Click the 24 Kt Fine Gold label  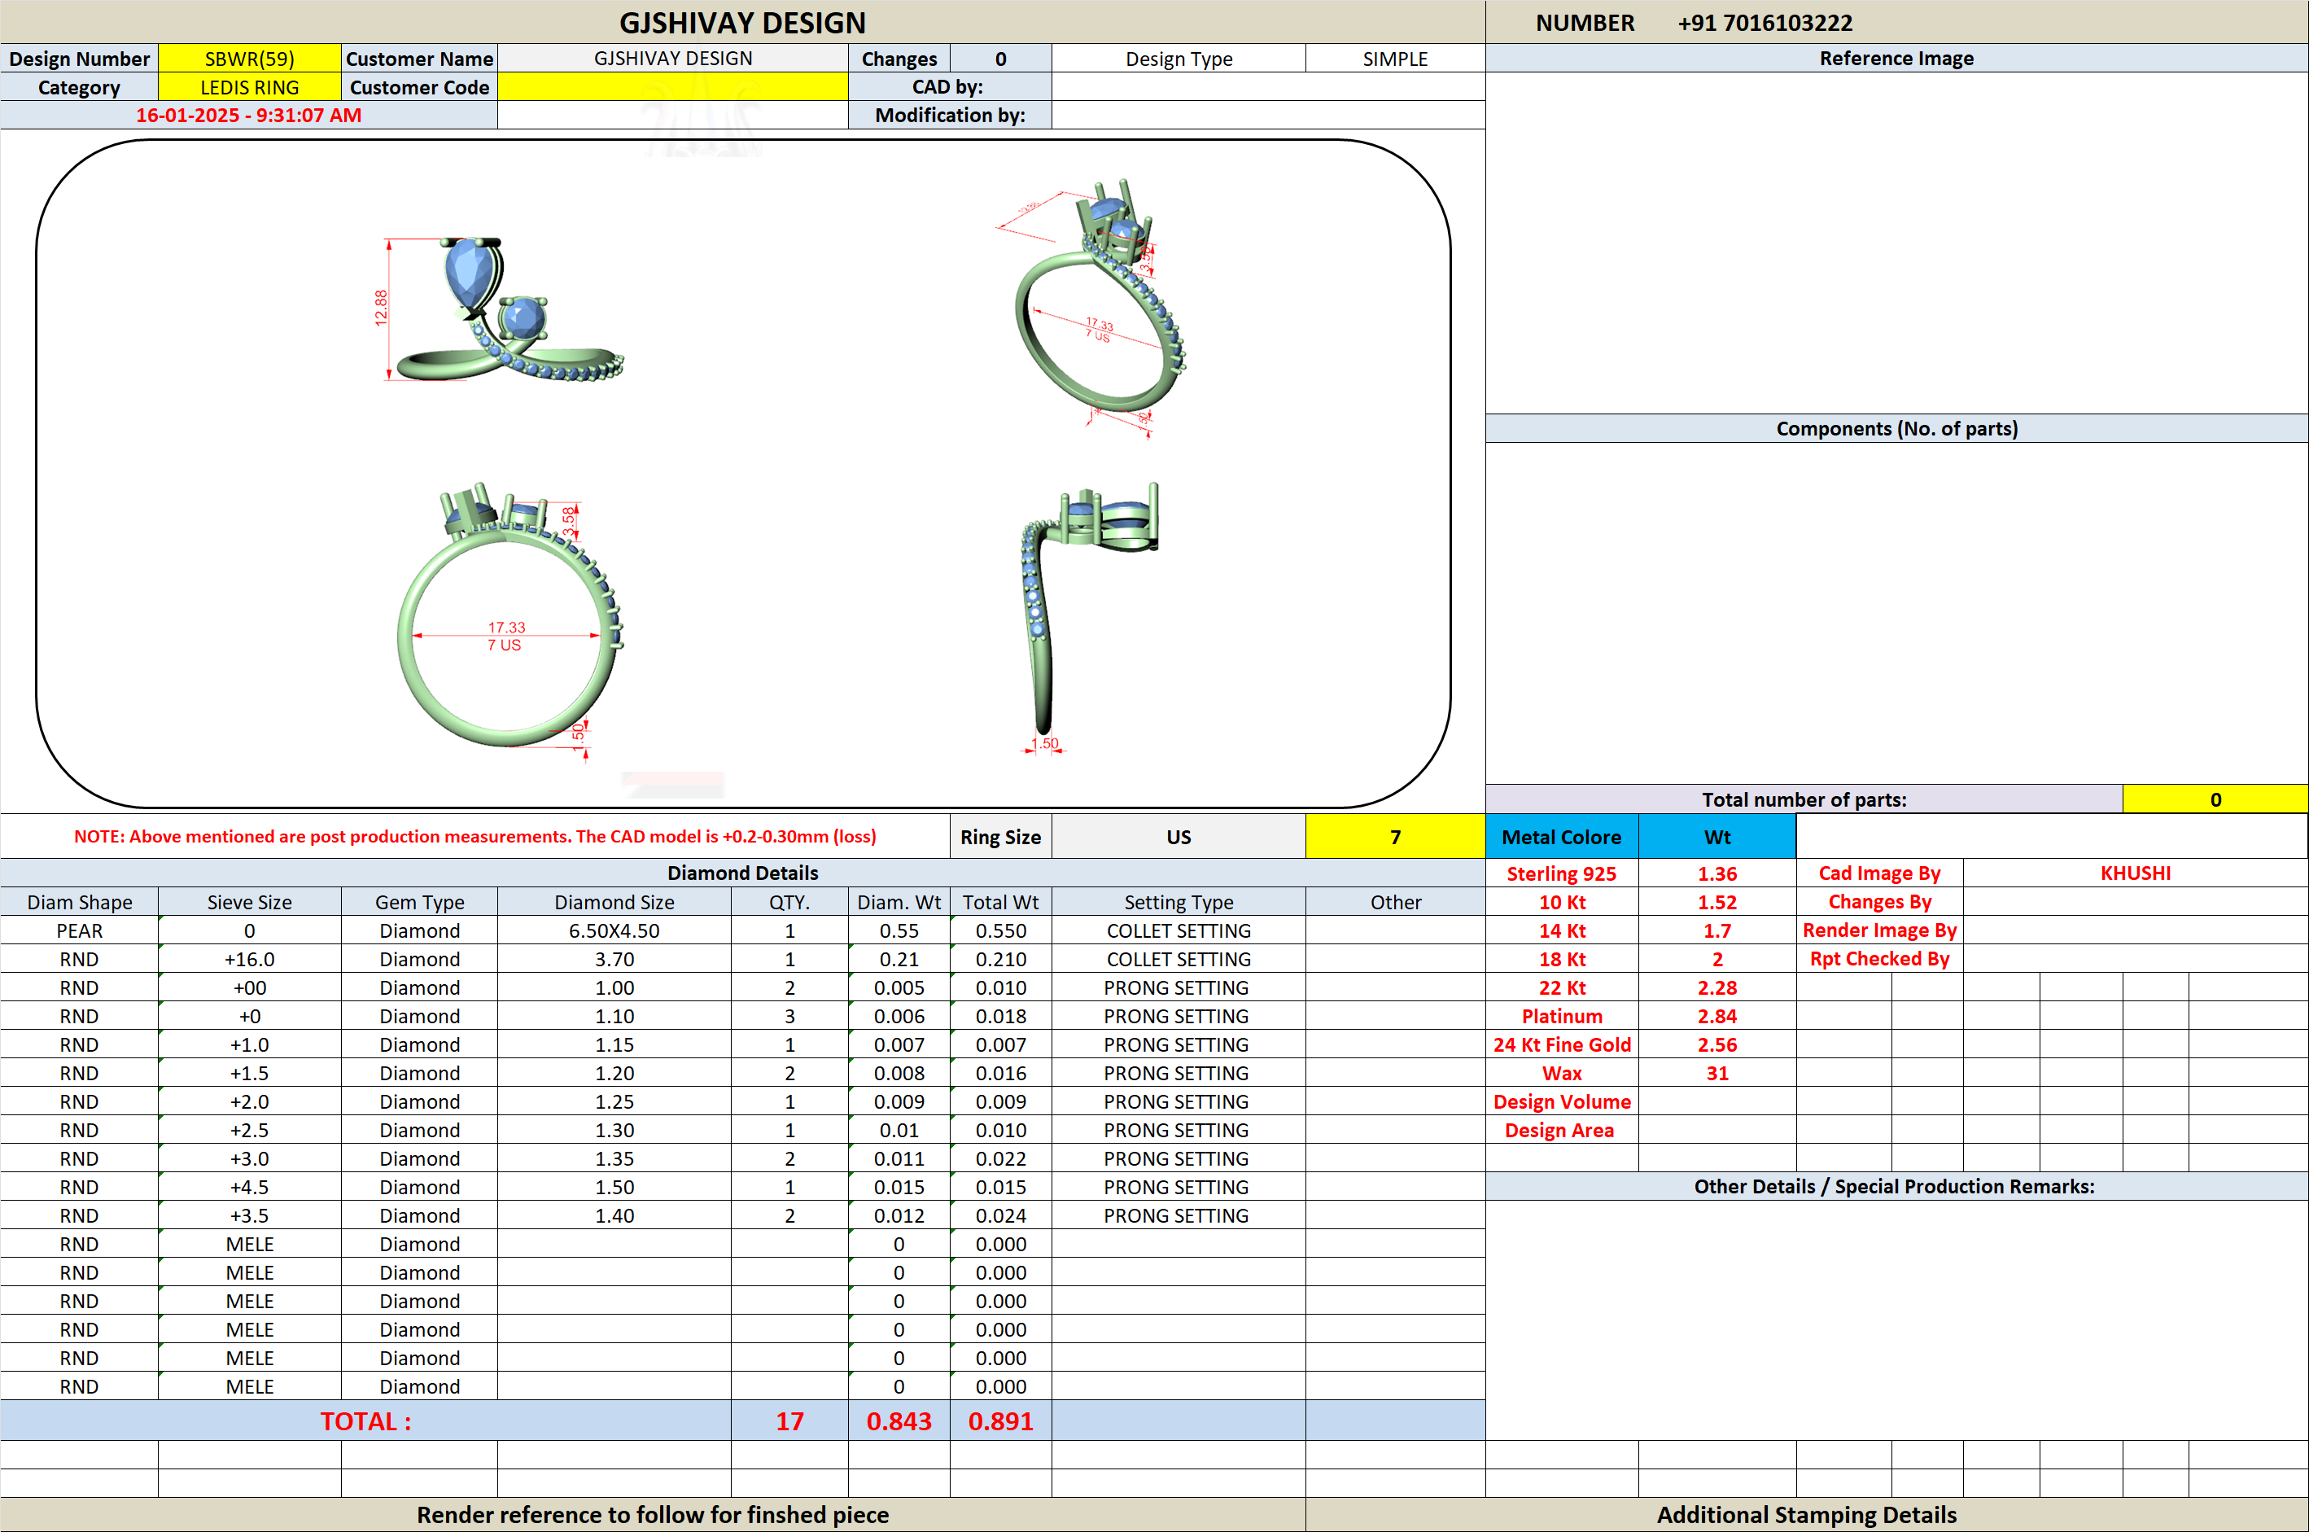(1562, 1044)
